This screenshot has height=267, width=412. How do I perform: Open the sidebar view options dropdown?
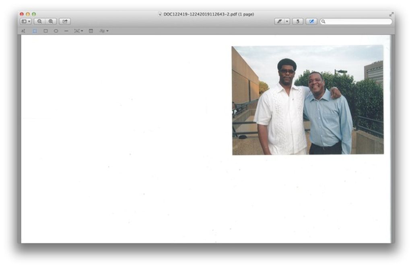point(26,22)
